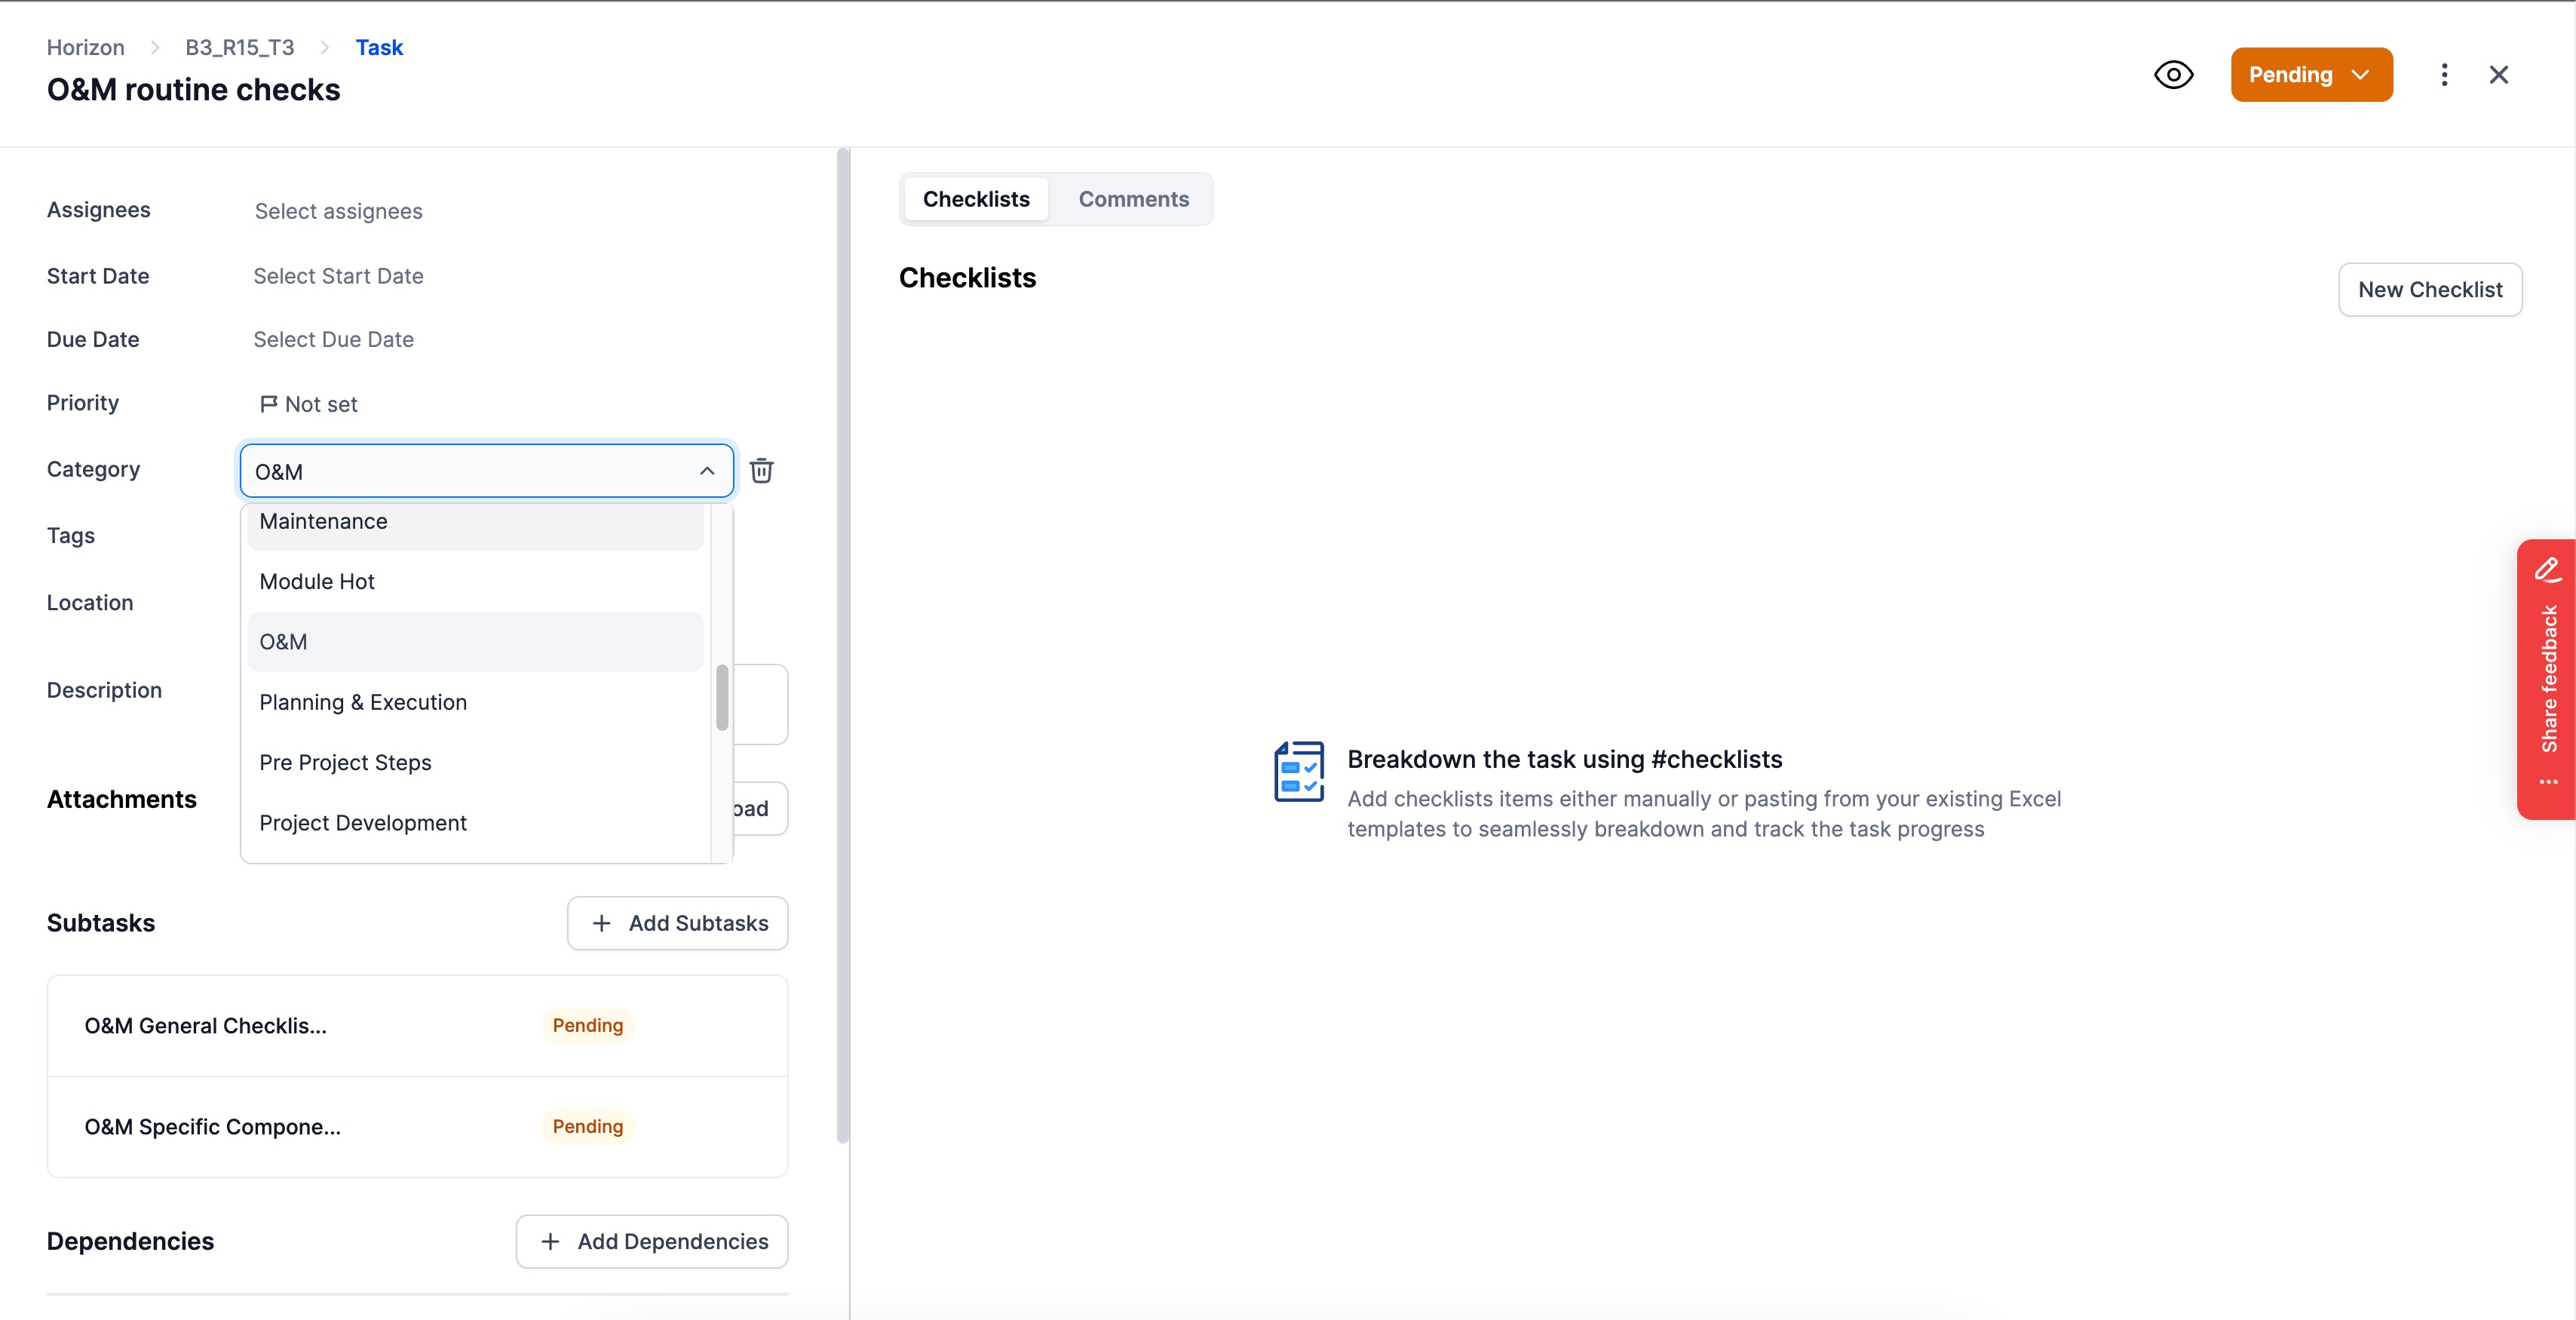Select the eye visibility toggle for task
Screen dimensions: 2576x1320
2176,74
